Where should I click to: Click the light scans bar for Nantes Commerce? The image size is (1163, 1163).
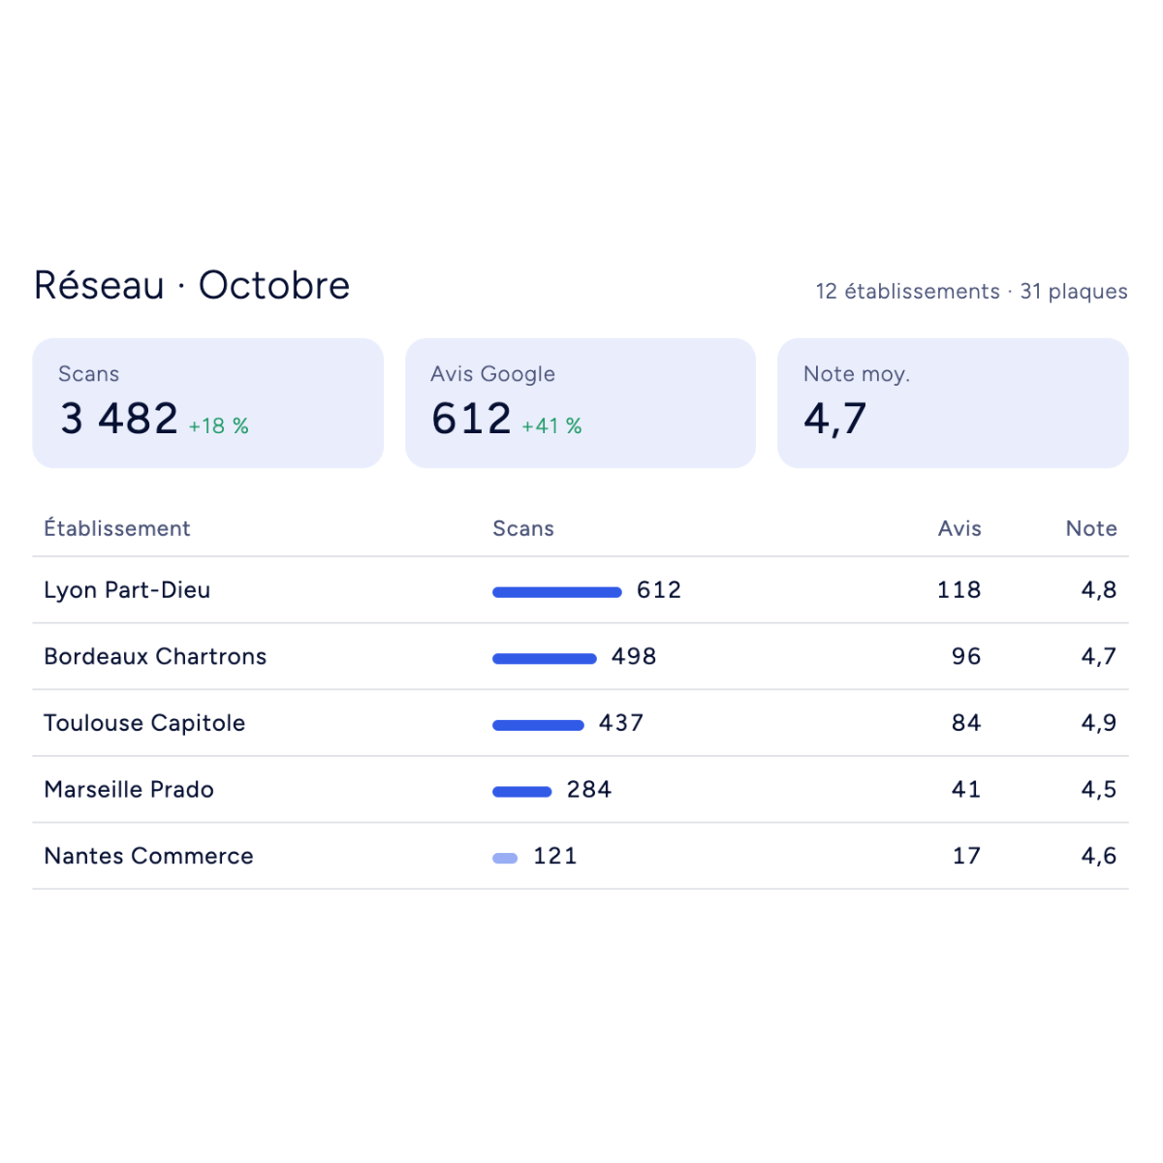[x=505, y=858]
